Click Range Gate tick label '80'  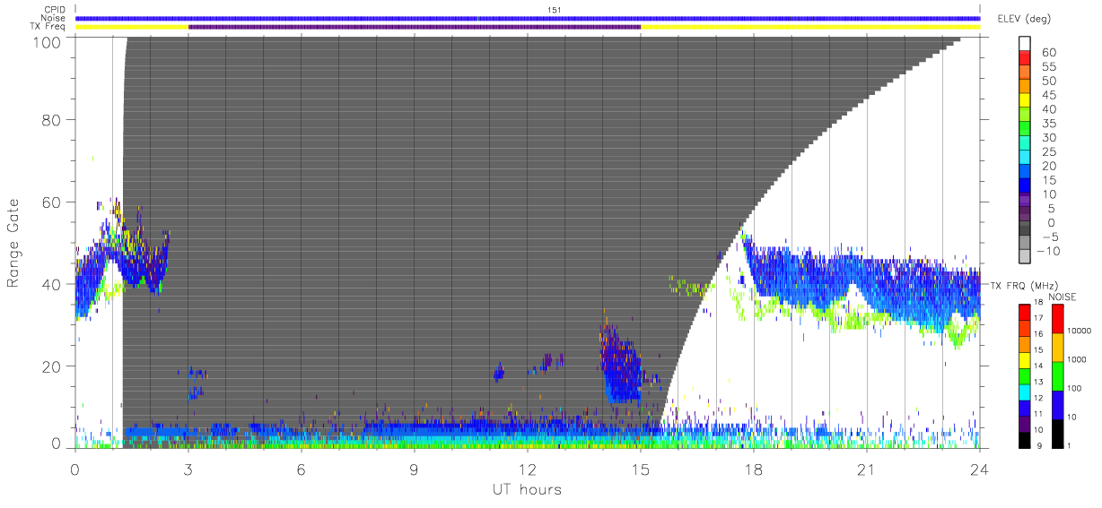[x=51, y=119]
